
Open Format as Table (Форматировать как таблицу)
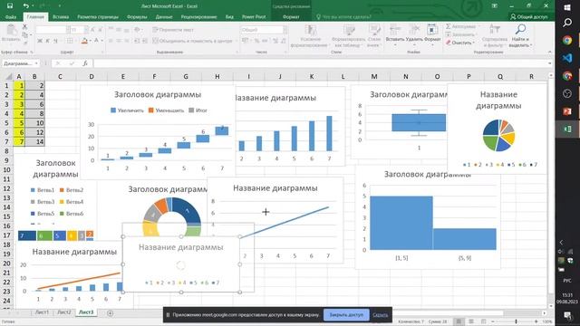coord(348,35)
